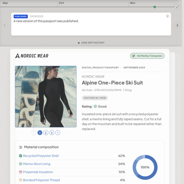Click red sad face beside Polyamide Insulation
The image size is (184, 184).
click(20, 172)
